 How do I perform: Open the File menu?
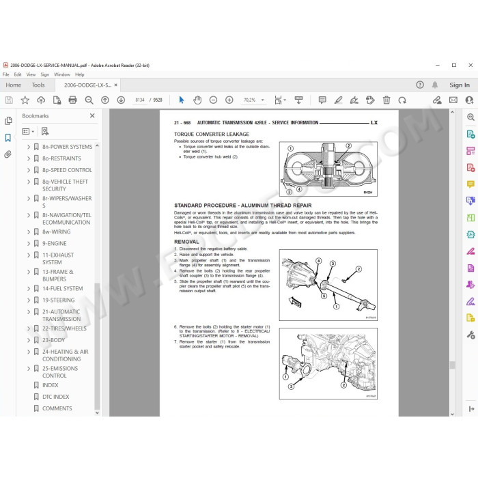pos(5,74)
